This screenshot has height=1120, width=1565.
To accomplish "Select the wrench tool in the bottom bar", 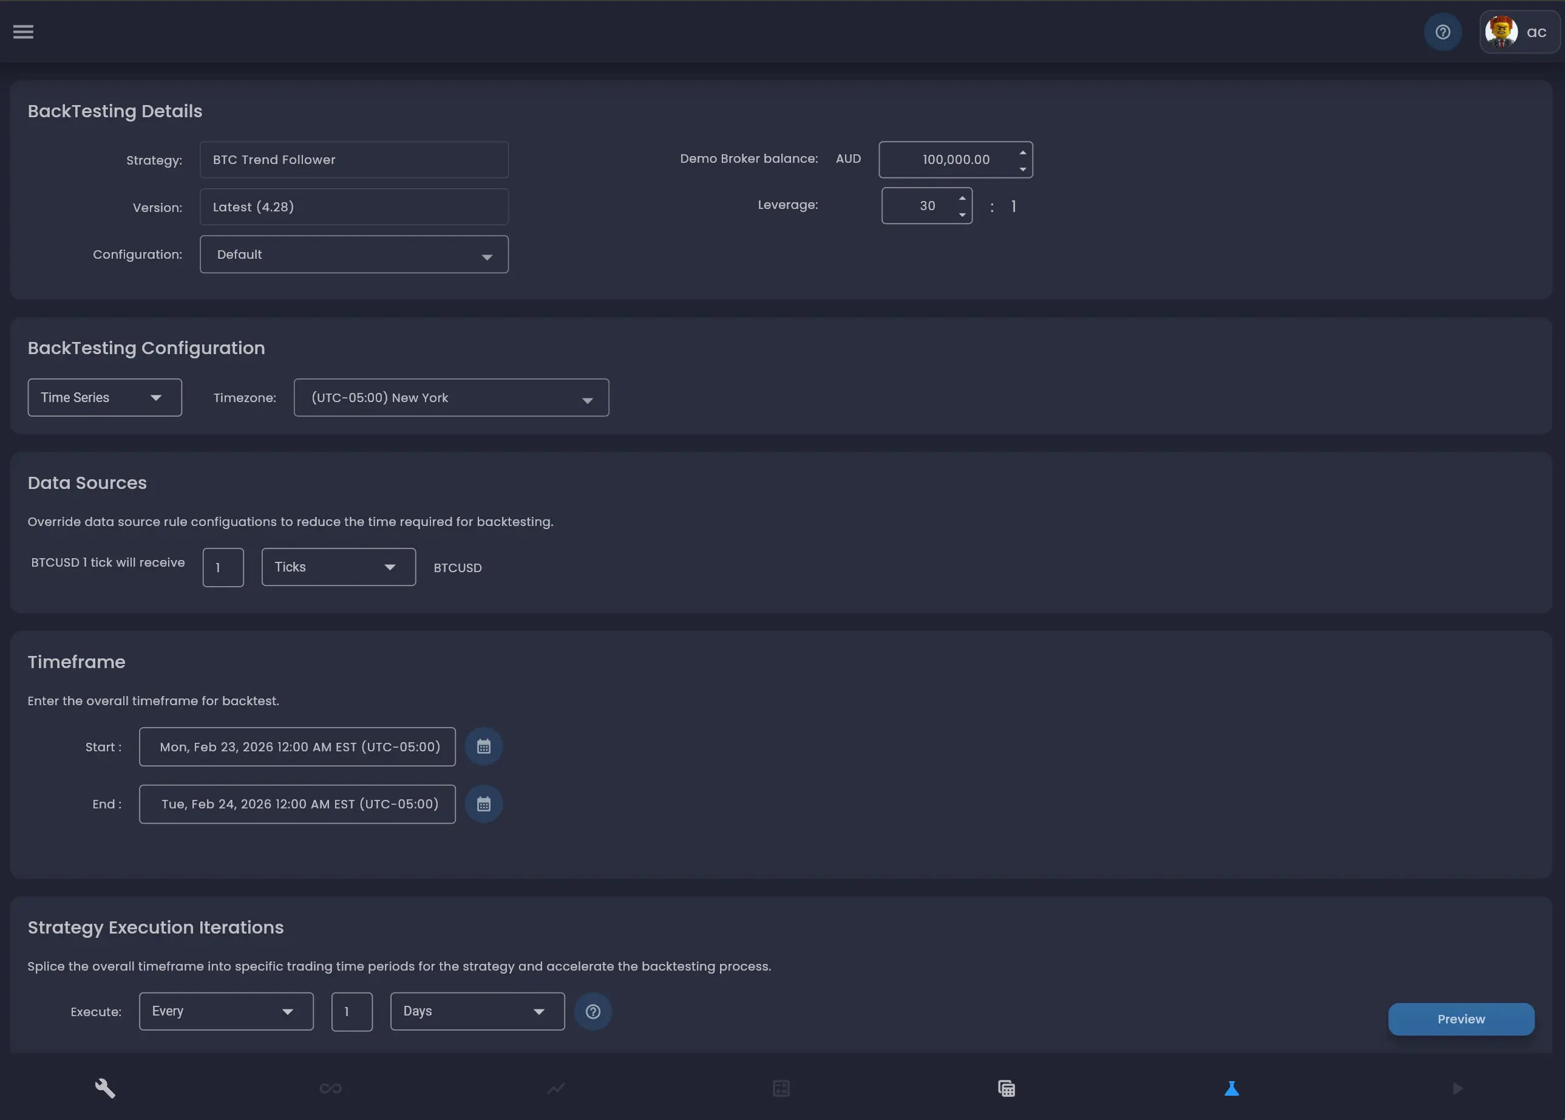I will (105, 1088).
